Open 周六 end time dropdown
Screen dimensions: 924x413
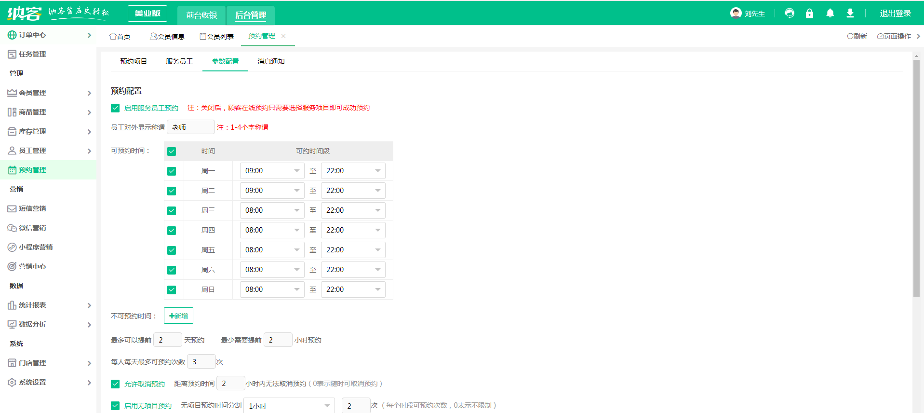coord(353,270)
